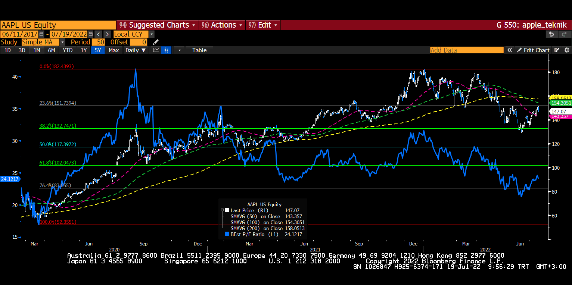Open the start date calendar picker icon
The width and height of the screenshot is (572, 285).
(41, 34)
